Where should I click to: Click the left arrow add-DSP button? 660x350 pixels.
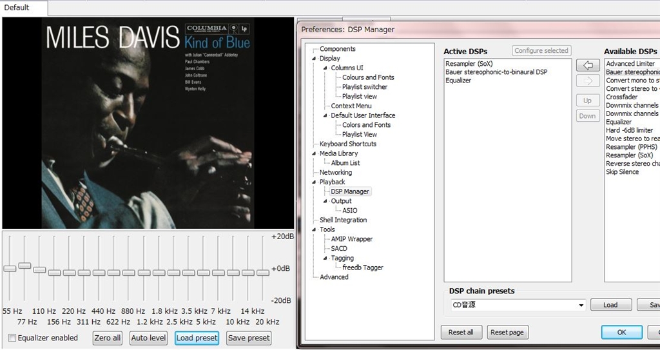coord(588,65)
